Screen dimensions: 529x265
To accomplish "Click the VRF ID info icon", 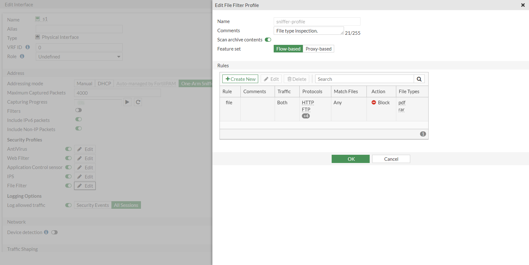I will pyautogui.click(x=28, y=47).
